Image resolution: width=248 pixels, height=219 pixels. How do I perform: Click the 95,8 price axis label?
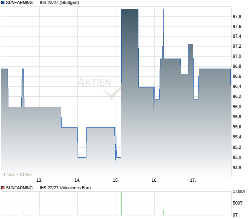point(237,117)
